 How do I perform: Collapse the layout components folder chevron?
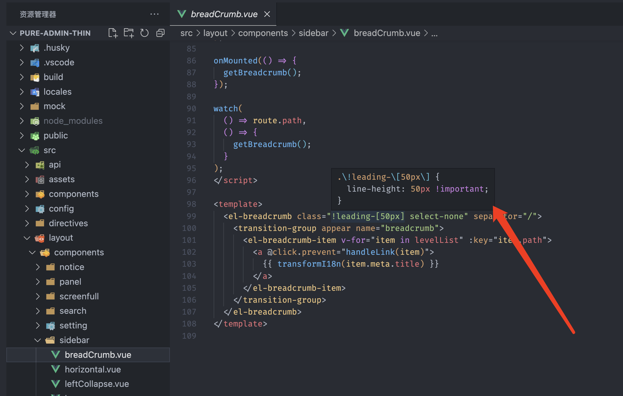point(32,253)
